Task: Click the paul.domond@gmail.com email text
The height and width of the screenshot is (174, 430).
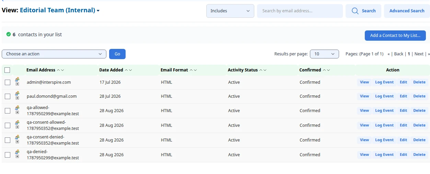Action: (52, 96)
